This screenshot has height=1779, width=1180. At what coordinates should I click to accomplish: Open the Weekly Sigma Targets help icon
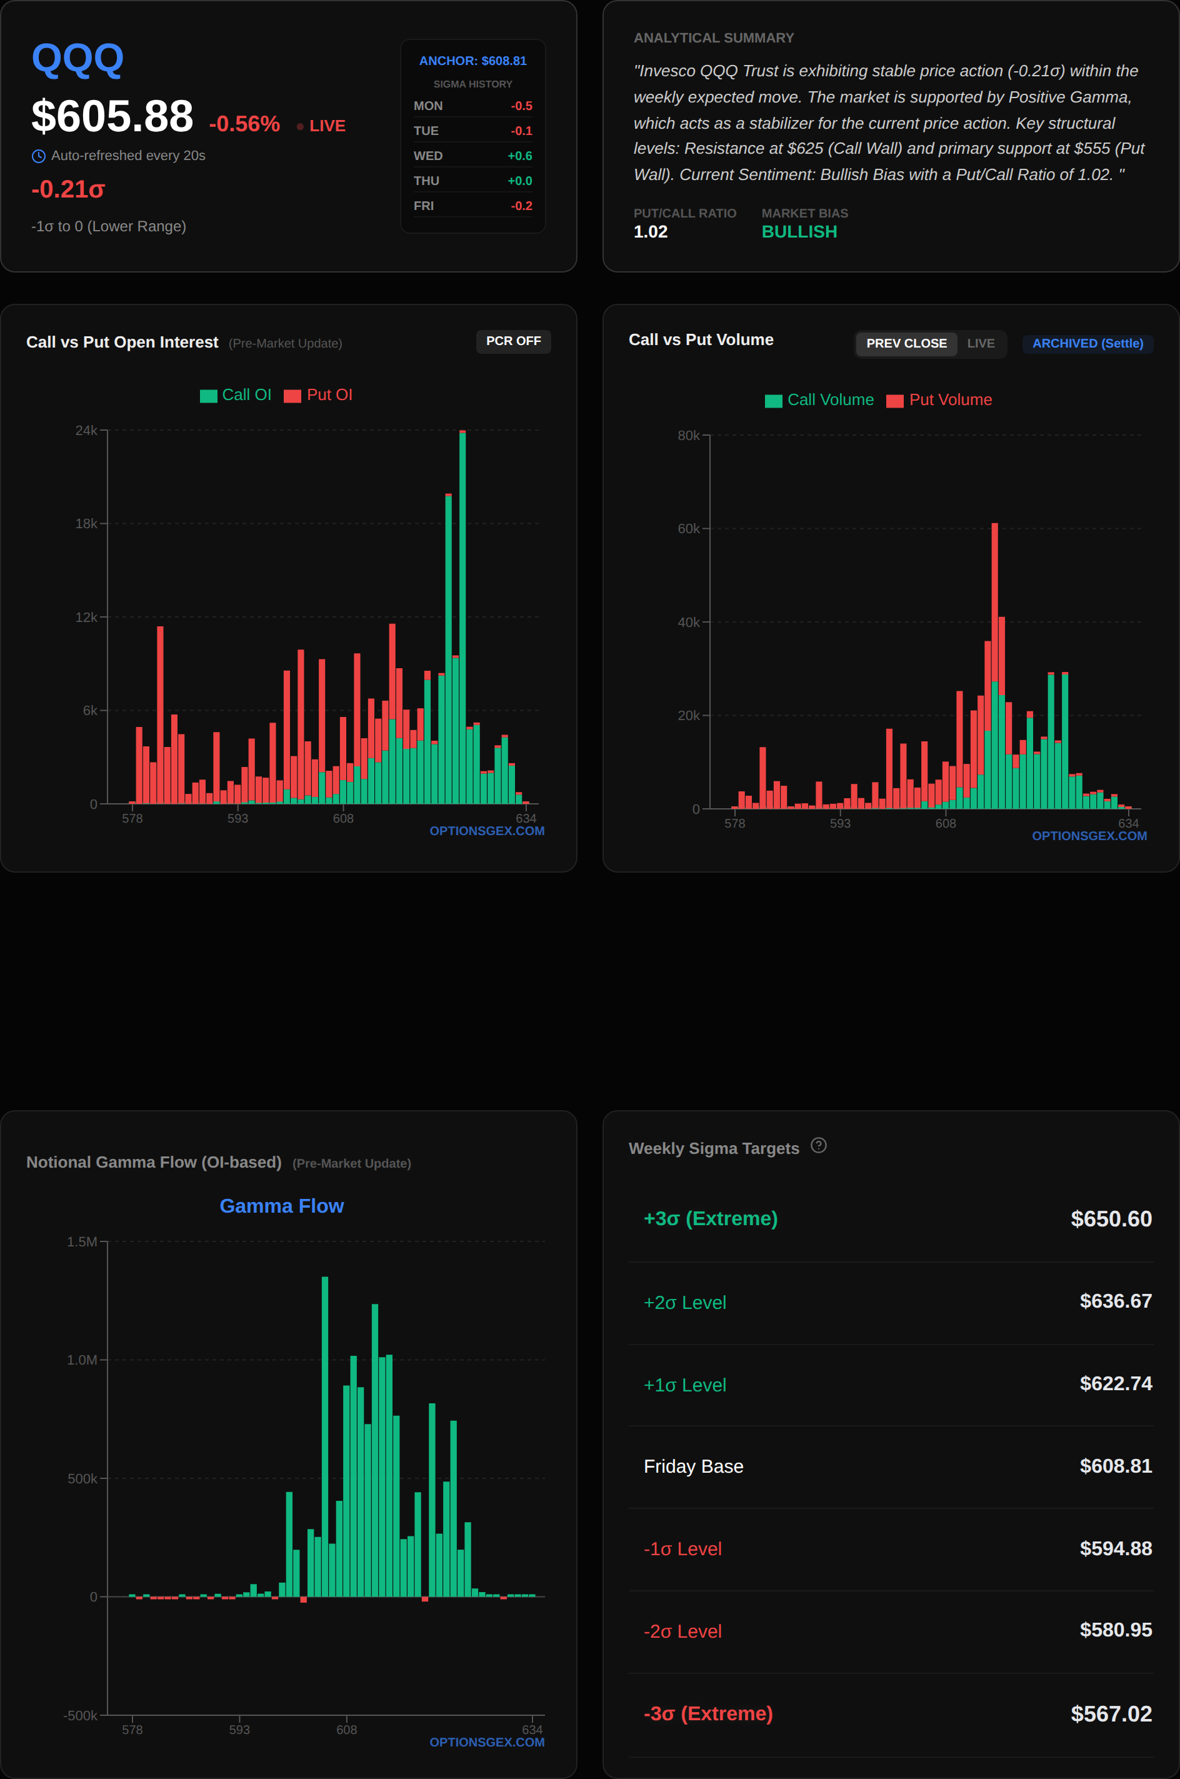(x=818, y=1145)
